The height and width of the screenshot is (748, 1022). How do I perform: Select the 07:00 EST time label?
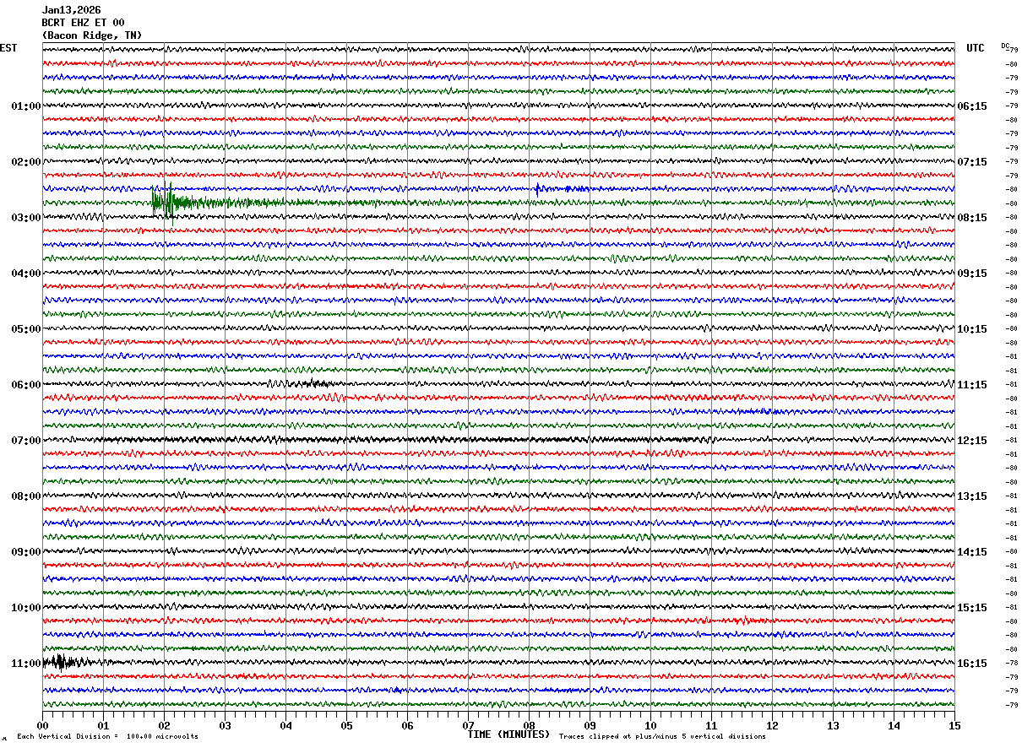[25, 441]
